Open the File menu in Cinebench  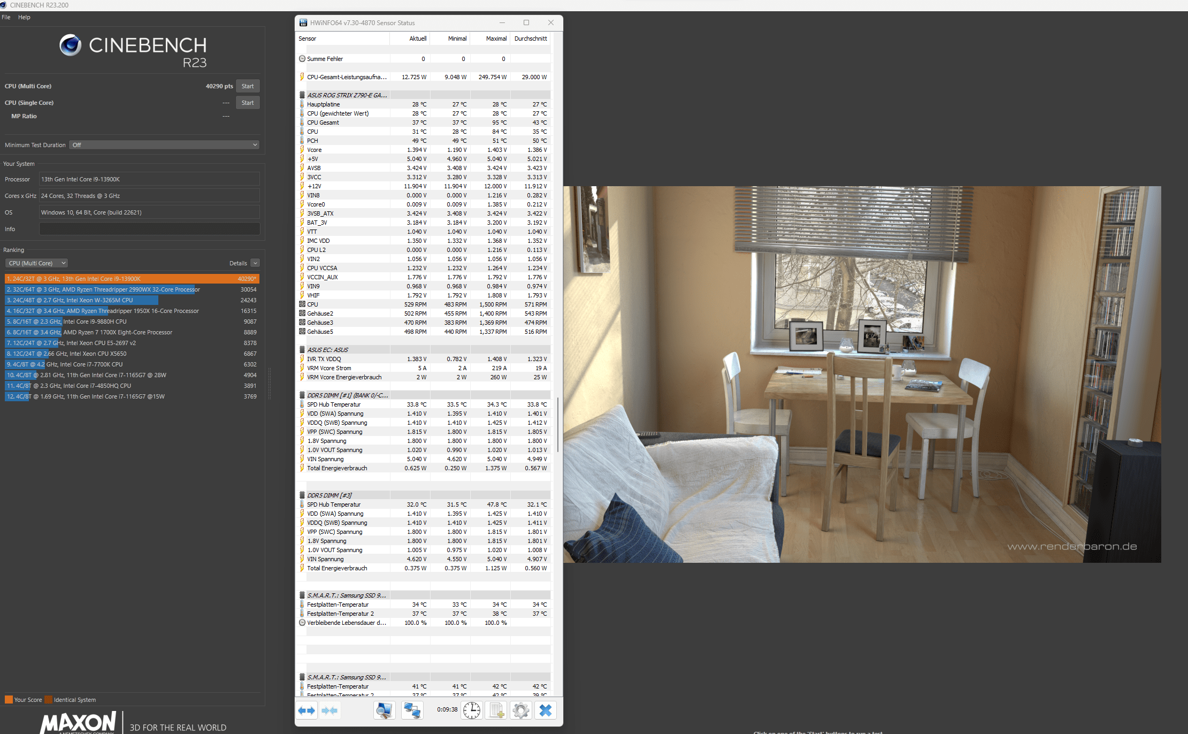tap(6, 17)
